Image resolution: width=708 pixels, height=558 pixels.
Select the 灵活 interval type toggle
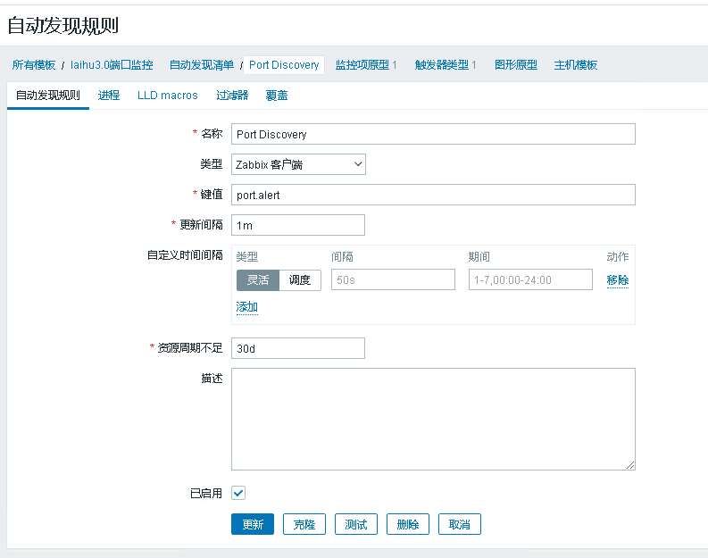coord(258,280)
